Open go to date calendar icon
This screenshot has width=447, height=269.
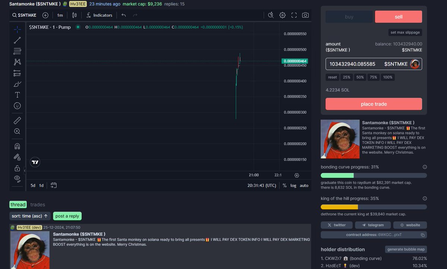[x=53, y=185]
